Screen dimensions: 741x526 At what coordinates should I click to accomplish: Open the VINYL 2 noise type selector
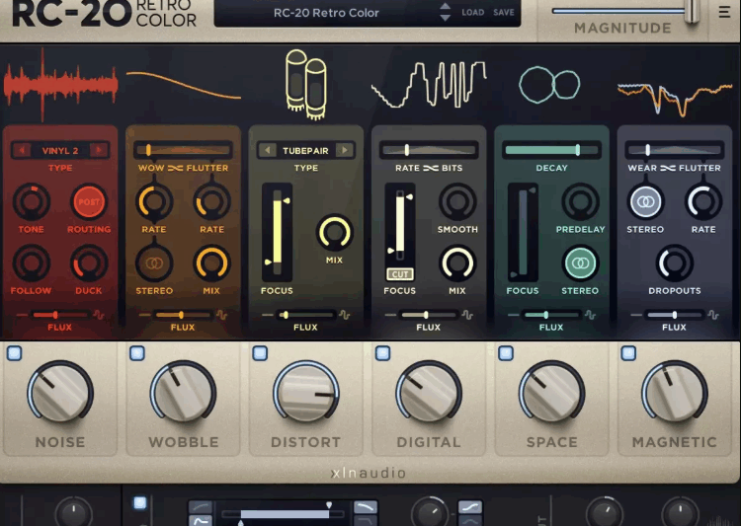[60, 151]
